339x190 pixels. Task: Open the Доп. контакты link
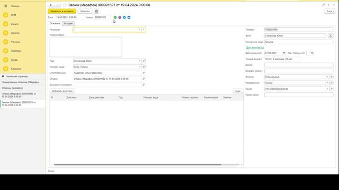(254, 47)
